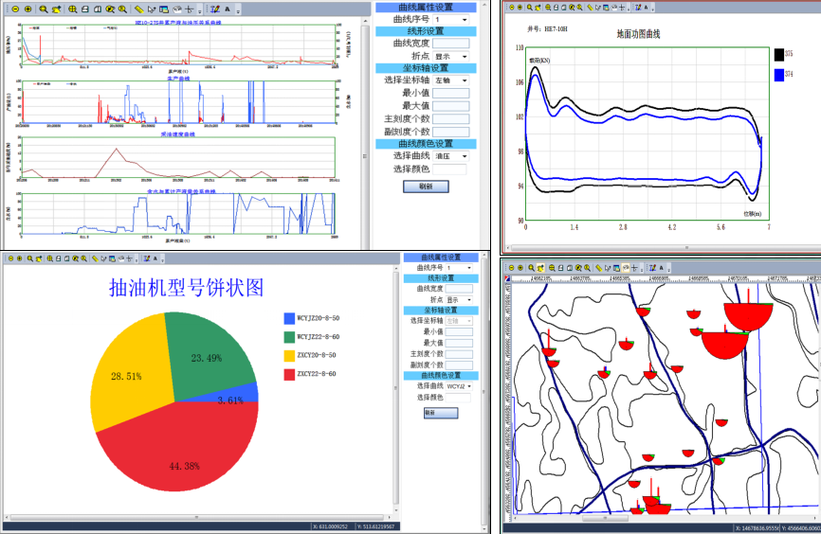Click zoom-in plus icon in top-left chart toolbar

click(x=27, y=9)
